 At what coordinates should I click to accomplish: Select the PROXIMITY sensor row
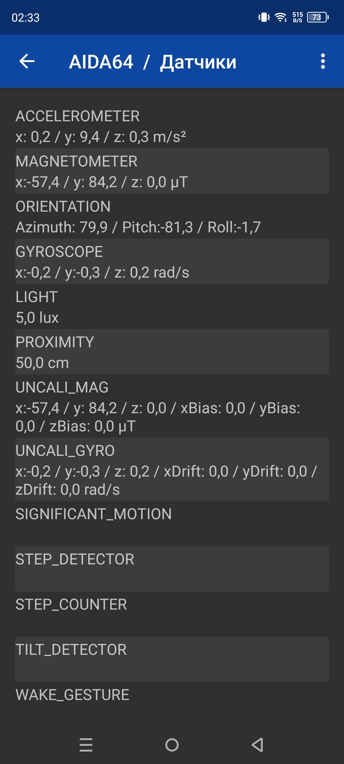172,352
